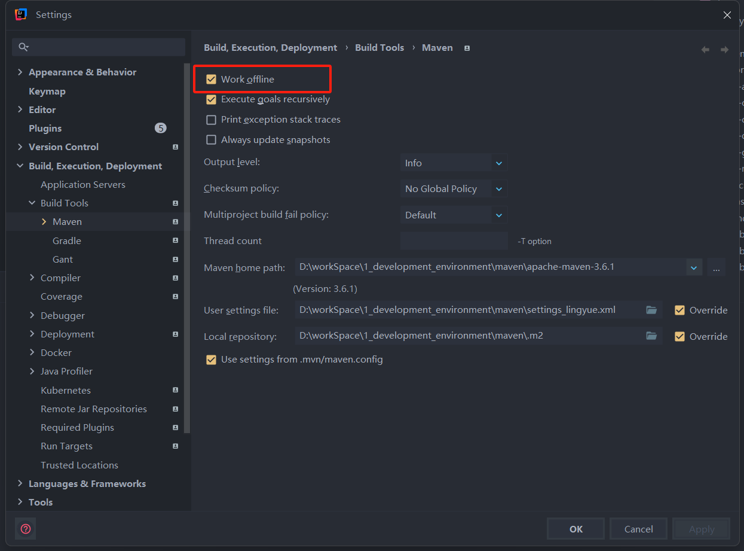Click the OK button
The height and width of the screenshot is (551, 744).
pyautogui.click(x=575, y=529)
